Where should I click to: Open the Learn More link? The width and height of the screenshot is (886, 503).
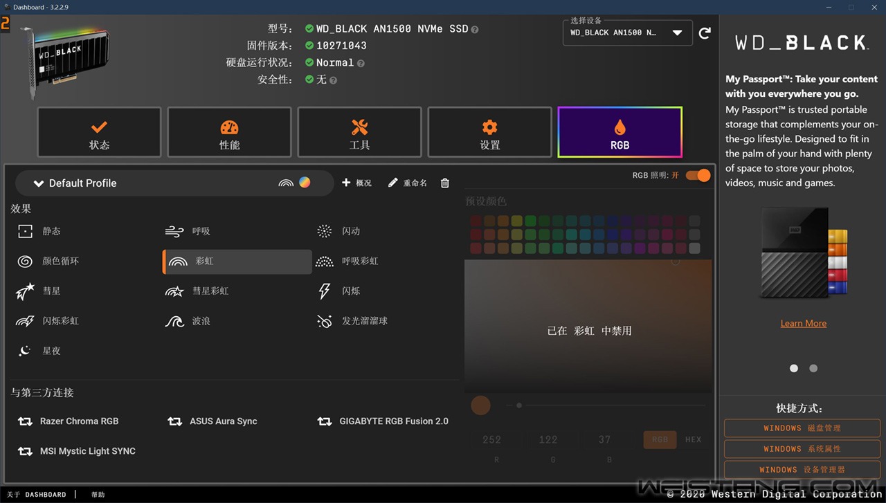[x=803, y=323]
